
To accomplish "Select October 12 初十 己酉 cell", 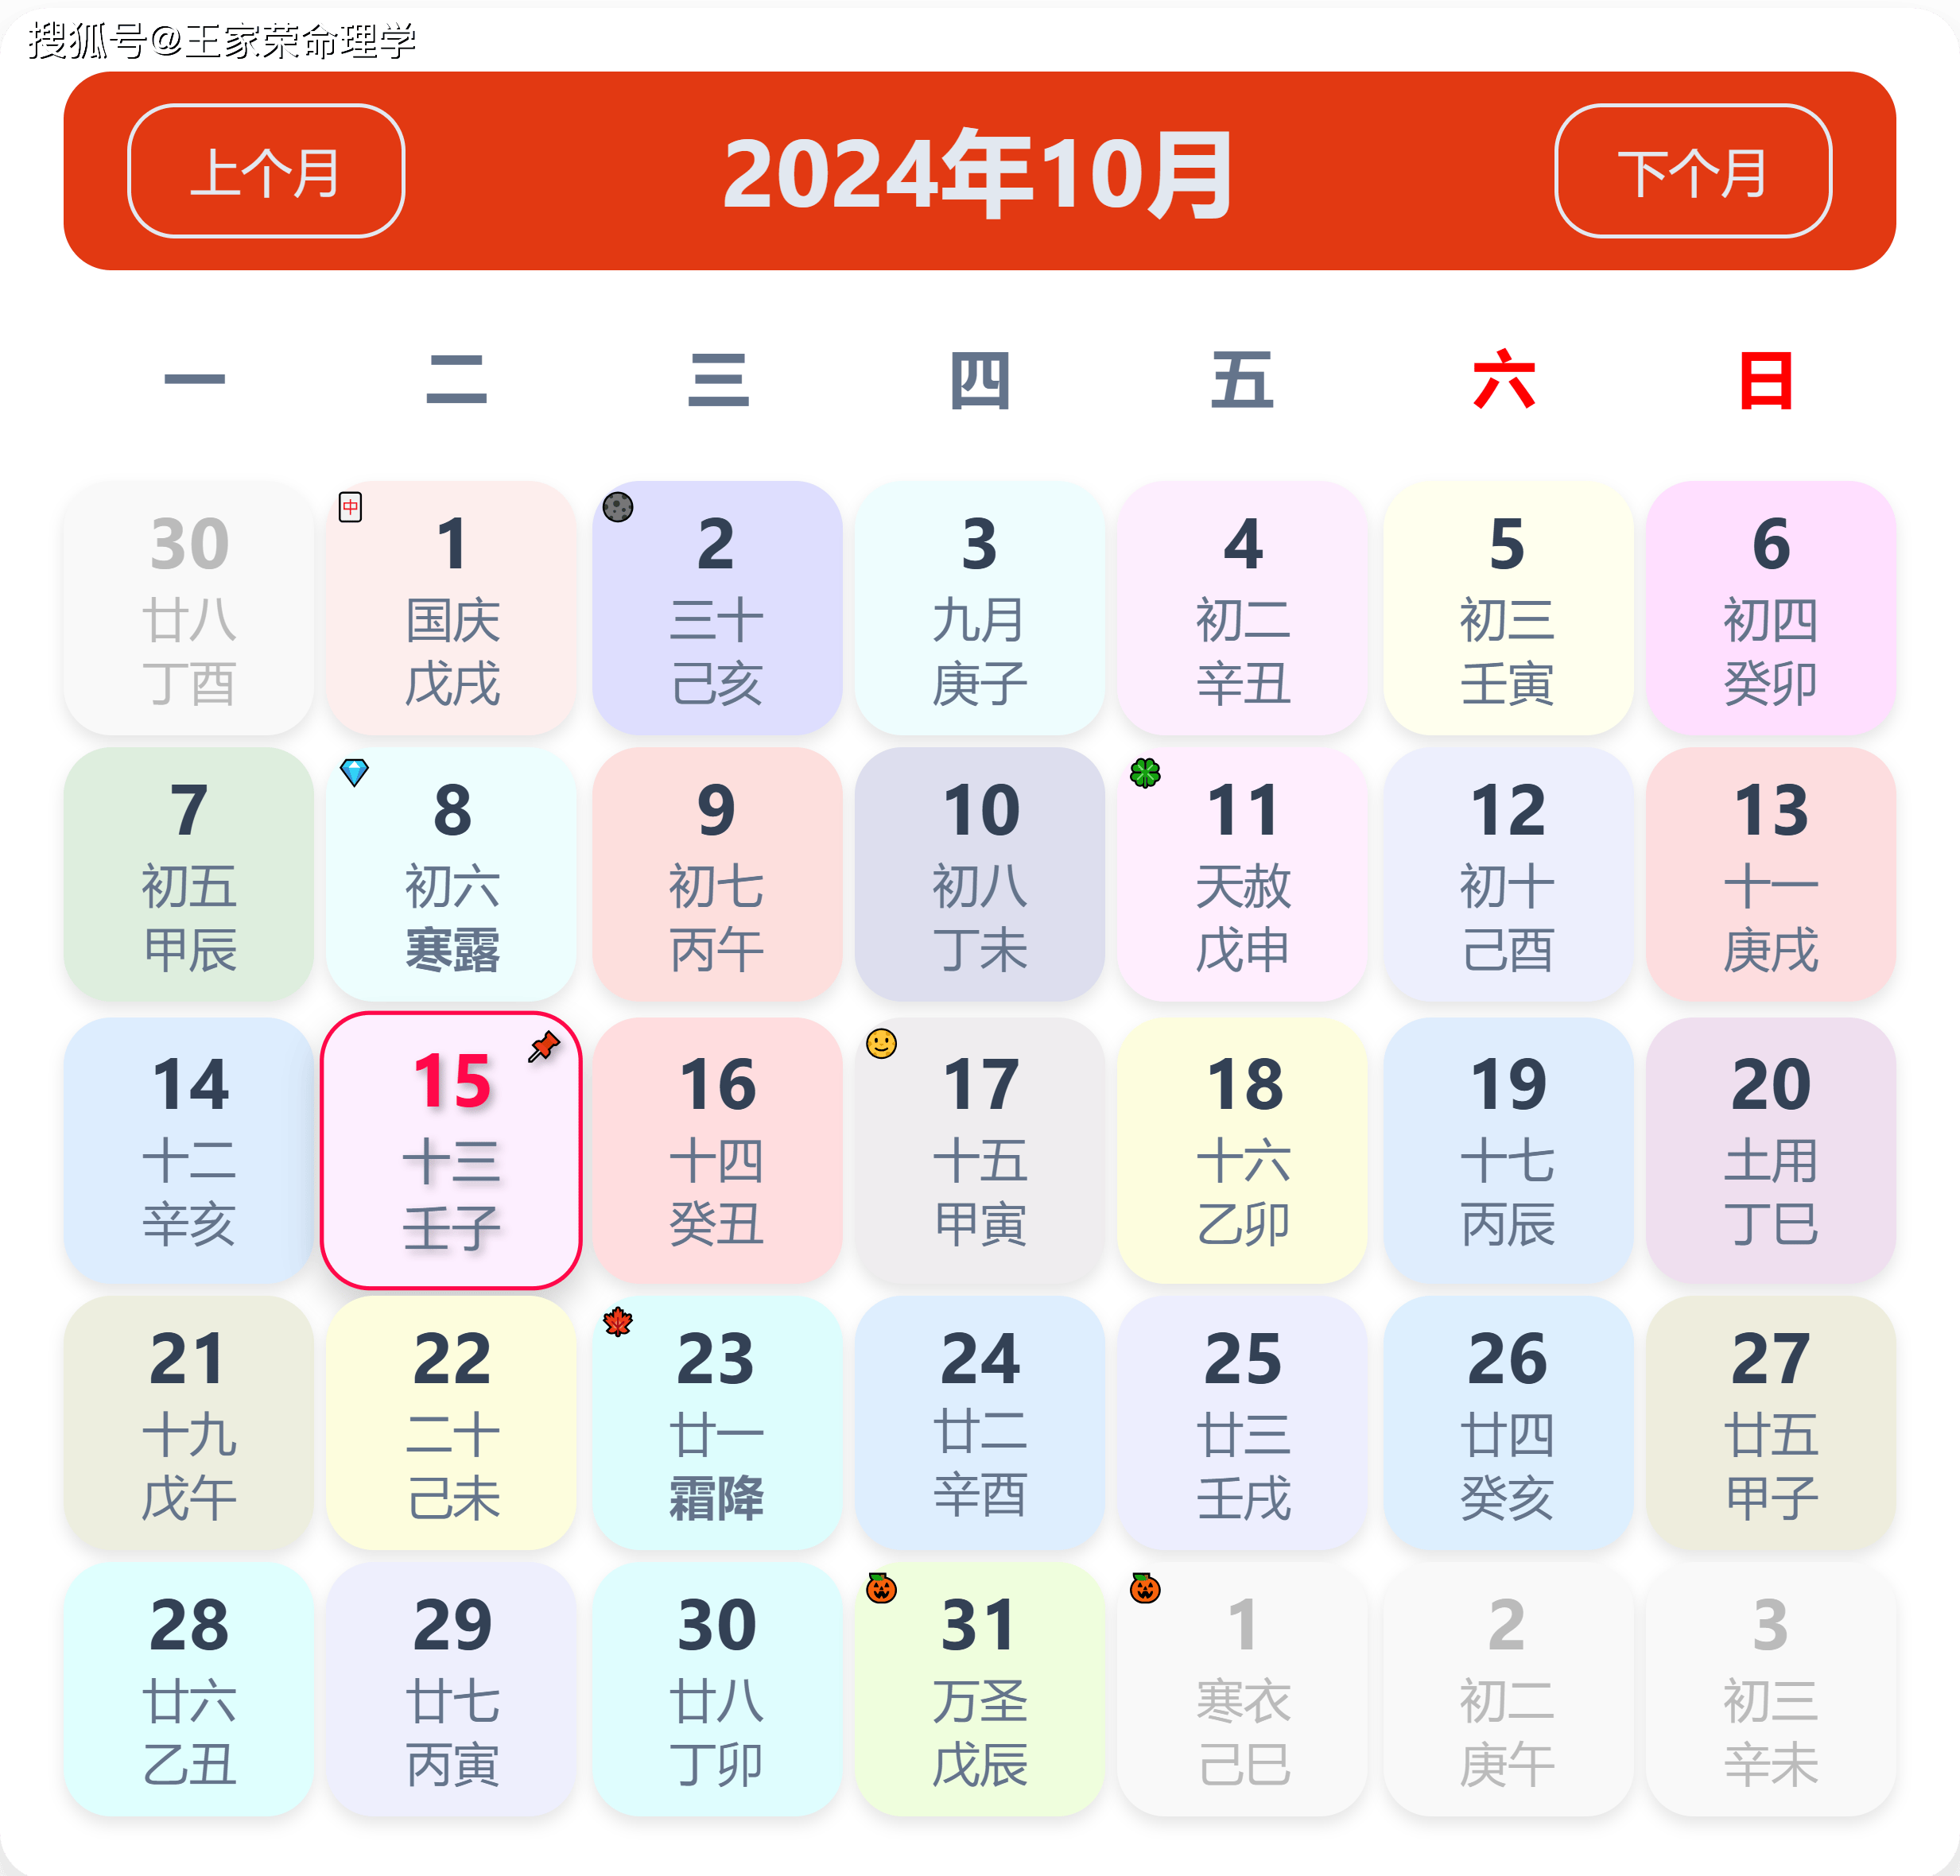I will click(1508, 874).
